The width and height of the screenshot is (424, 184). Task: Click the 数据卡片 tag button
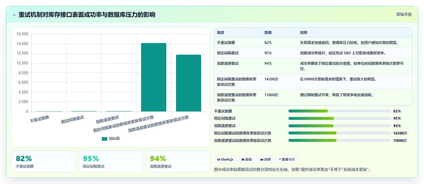(x=287, y=159)
